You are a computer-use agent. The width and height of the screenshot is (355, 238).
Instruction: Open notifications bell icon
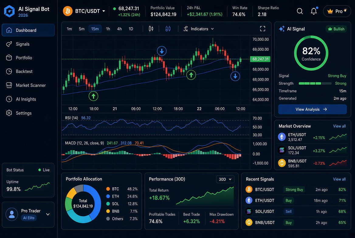coord(314,11)
